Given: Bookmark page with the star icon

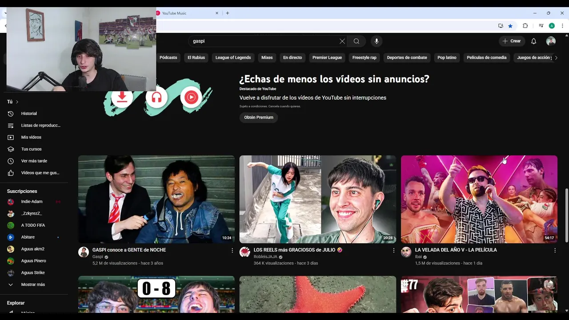Looking at the screenshot, I should tap(510, 26).
